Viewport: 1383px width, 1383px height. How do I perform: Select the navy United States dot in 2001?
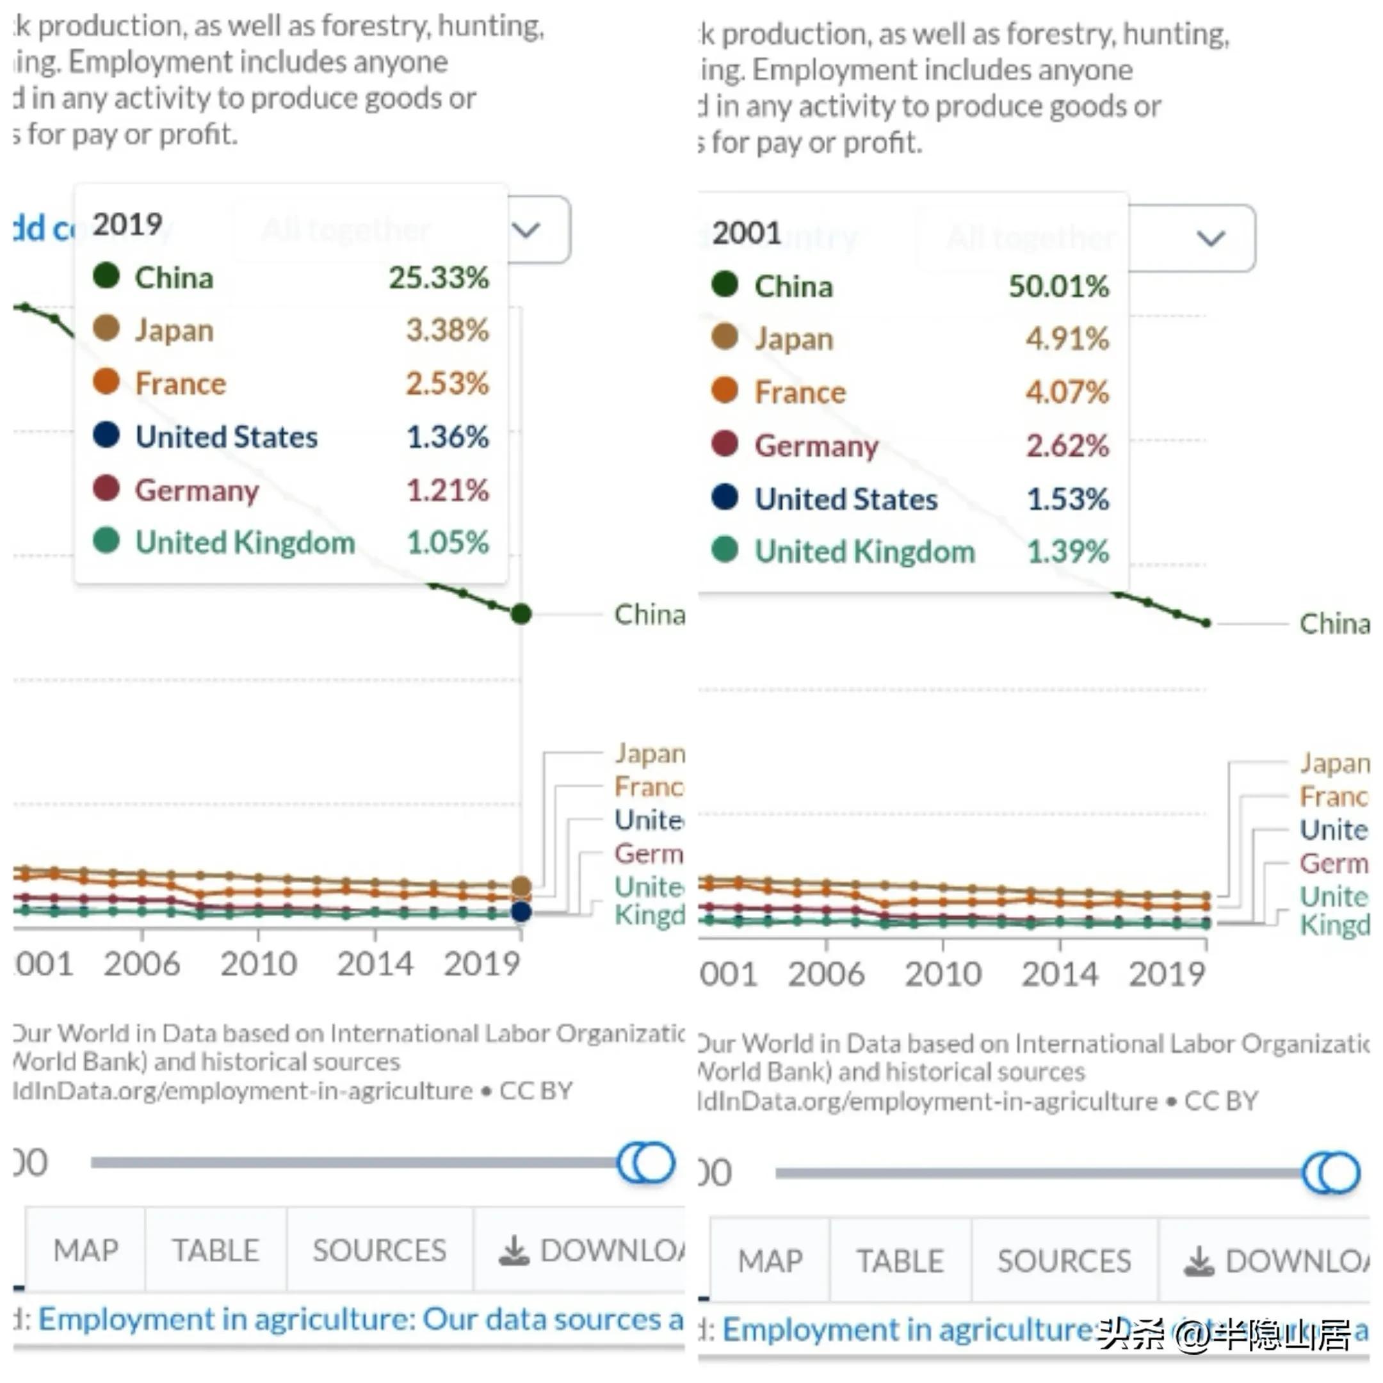click(x=724, y=496)
